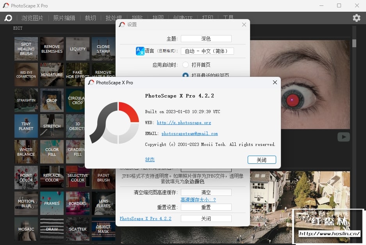Open the 主题 theme dropdown showing 深色
The image size is (366, 245).
[206, 39]
